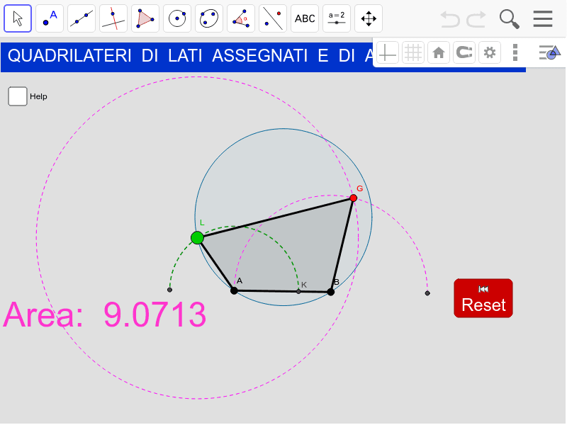Click the gray endpoint of the right pink arc

[x=427, y=293]
